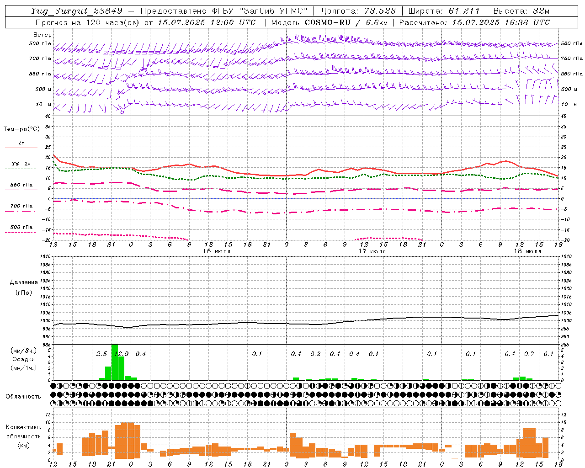Image resolution: width=585 pixels, height=468 pixels.
Task: Click the Рассчитано computation timestamp
Action: pos(474,22)
